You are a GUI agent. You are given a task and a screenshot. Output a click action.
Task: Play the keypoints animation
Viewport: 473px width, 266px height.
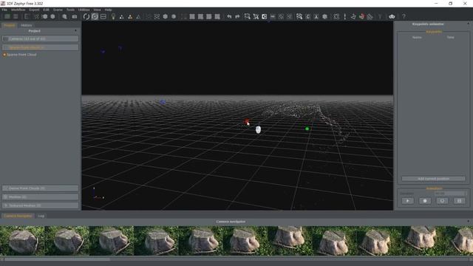click(x=407, y=201)
